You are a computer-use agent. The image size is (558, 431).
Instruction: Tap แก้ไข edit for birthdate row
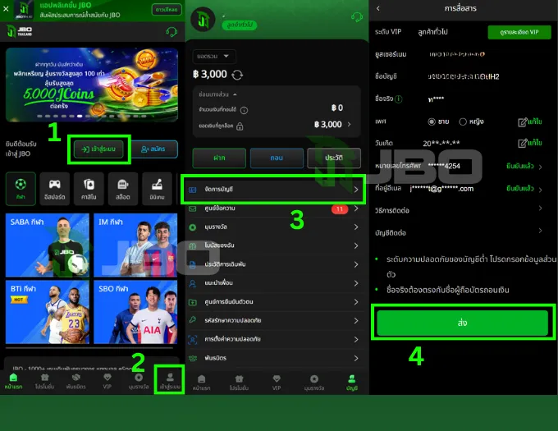530,143
